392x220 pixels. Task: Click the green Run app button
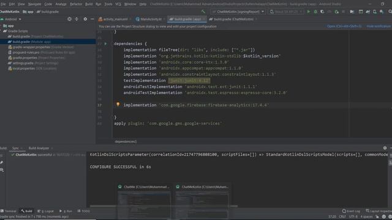click(x=309, y=12)
